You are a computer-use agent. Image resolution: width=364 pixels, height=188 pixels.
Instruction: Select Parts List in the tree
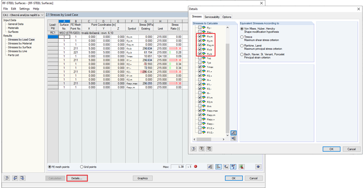click(x=13, y=55)
